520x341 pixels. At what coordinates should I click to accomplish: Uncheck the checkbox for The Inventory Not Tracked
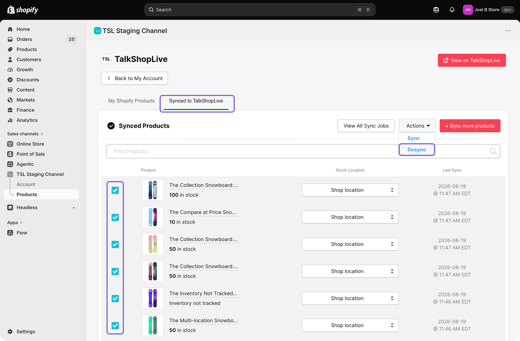115,298
